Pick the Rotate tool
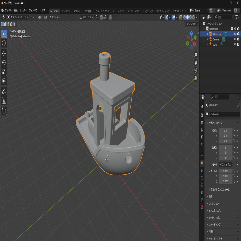The width and height of the screenshot is (241, 241). [x=4, y=63]
